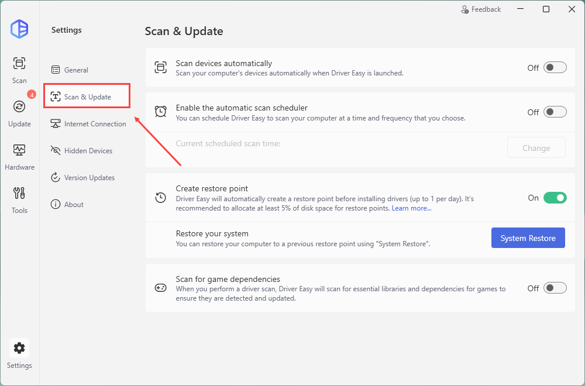Open the Update section with badge
The width and height of the screenshot is (585, 386).
click(x=19, y=112)
